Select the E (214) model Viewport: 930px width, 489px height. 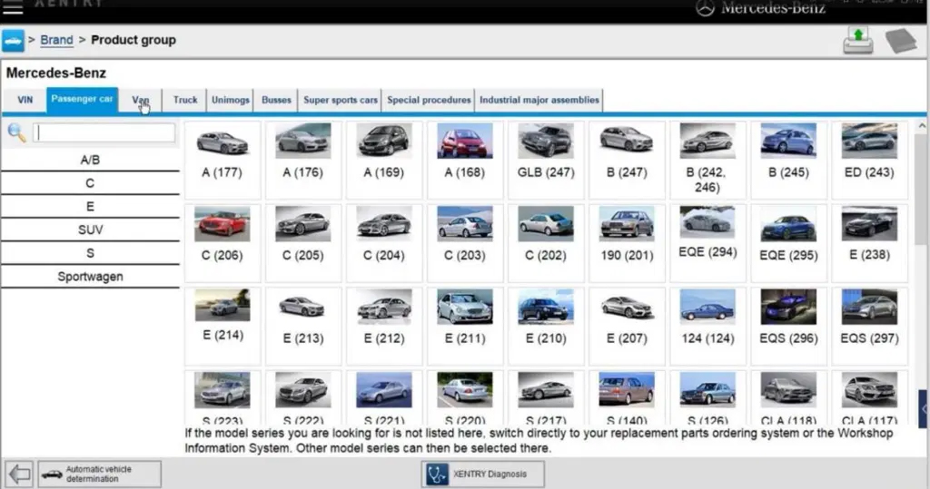click(223, 325)
